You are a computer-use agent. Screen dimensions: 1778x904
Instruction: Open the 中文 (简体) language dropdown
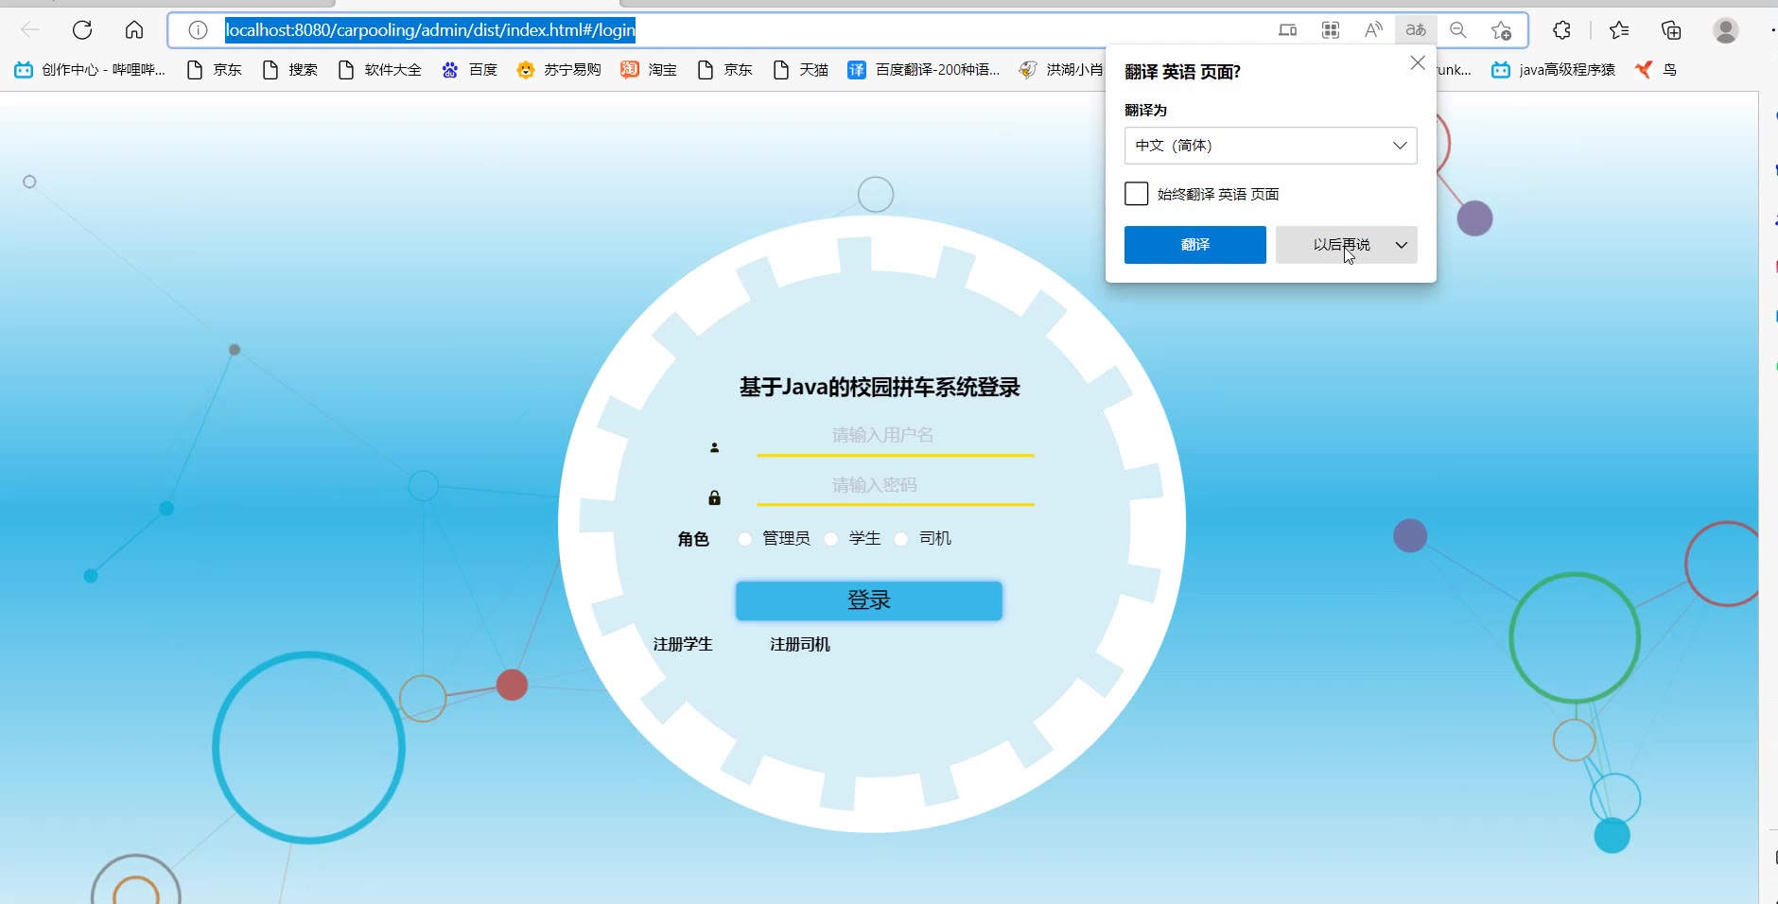(x=1271, y=146)
